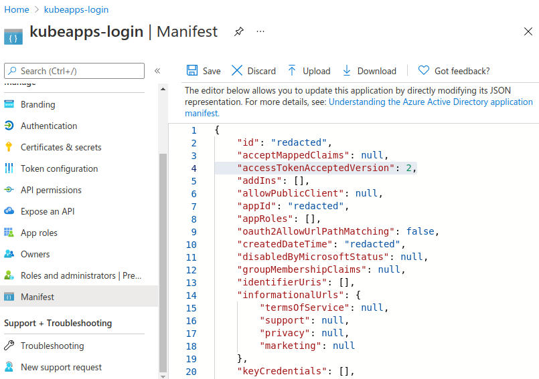This screenshot has width=539, height=379.
Task: Click the App roles icon
Action: click(9, 233)
